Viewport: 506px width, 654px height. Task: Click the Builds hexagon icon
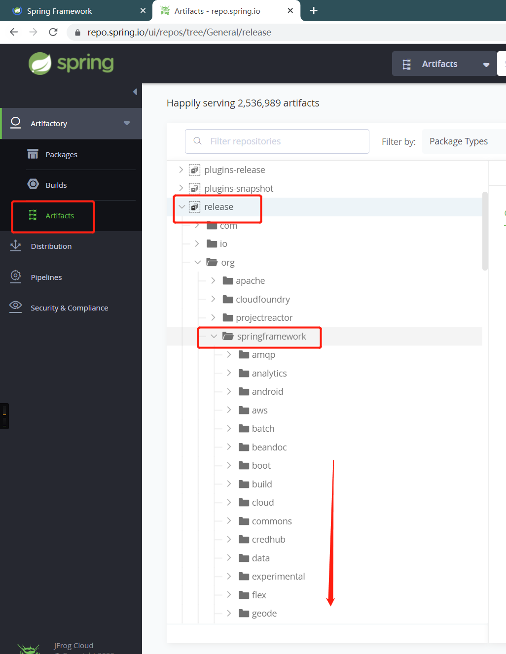33,184
